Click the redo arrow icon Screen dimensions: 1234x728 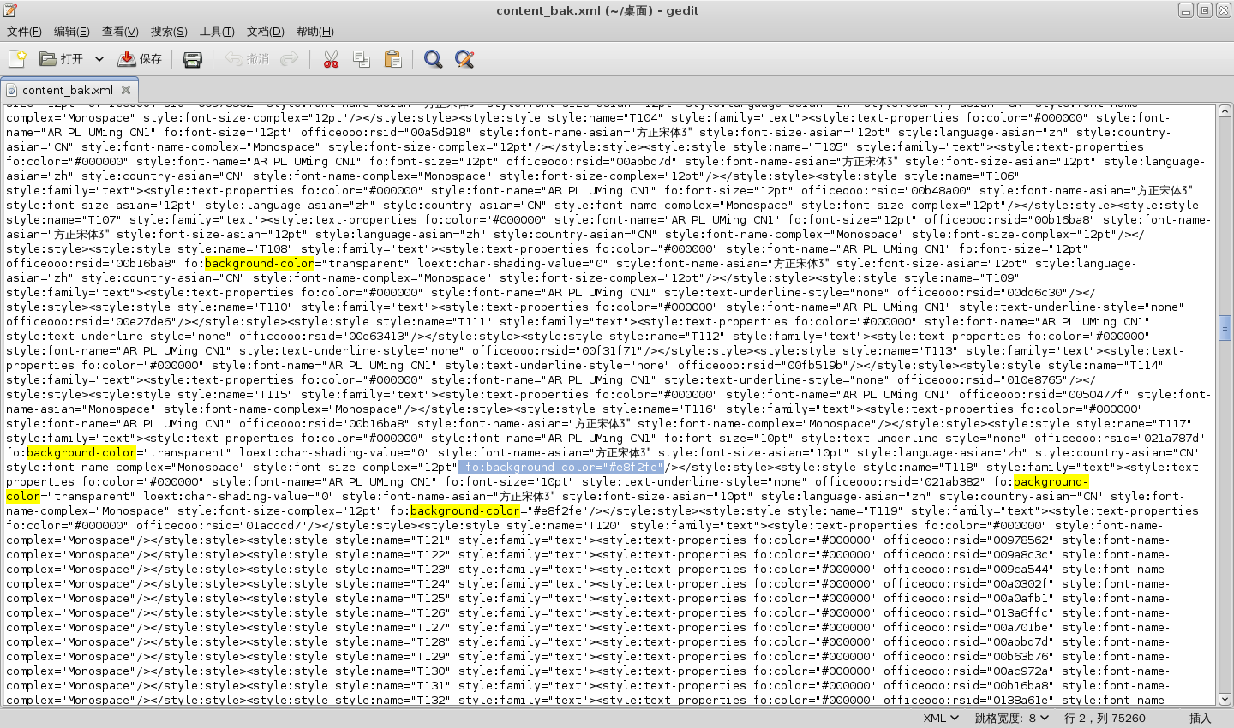(290, 59)
